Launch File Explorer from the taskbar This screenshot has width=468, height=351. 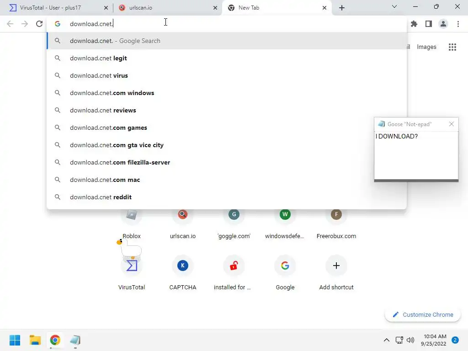[x=35, y=340]
